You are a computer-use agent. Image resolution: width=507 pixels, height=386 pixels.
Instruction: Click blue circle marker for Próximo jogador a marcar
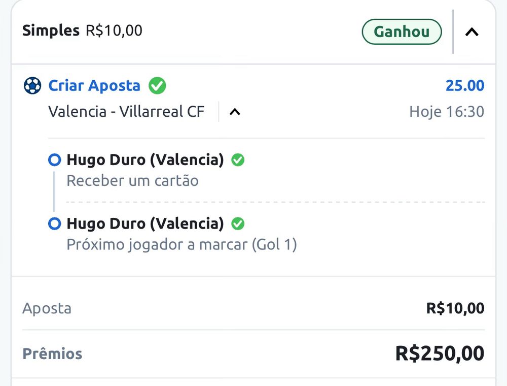pos(54,223)
